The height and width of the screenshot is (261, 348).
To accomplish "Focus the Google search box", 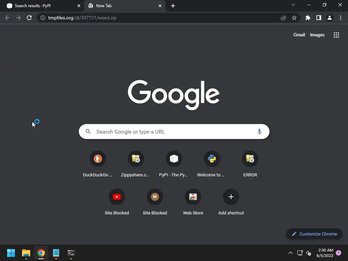I will pyautogui.click(x=174, y=132).
